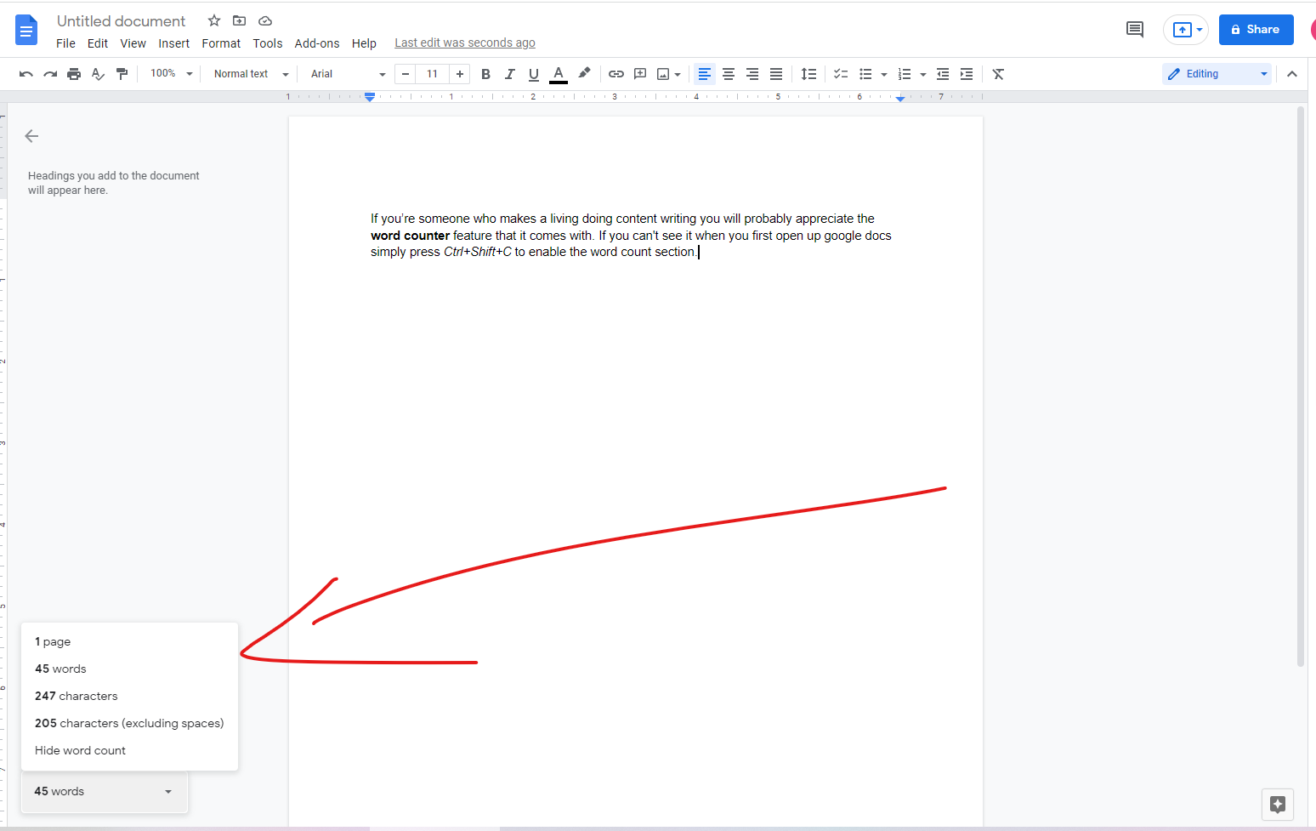The image size is (1316, 831).
Task: Decrease the font size
Action: point(406,74)
